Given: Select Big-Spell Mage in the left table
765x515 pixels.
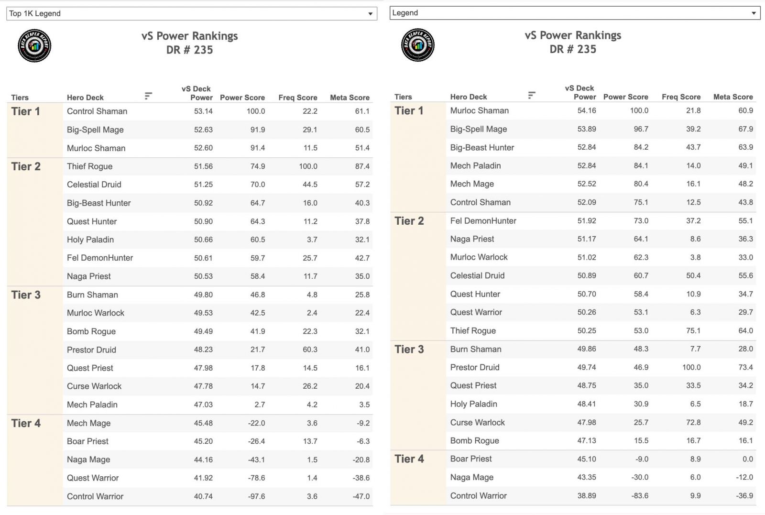Looking at the screenshot, I should (218, 130).
